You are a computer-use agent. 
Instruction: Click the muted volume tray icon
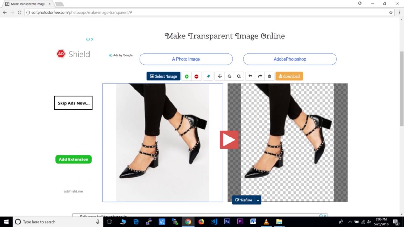click(x=369, y=222)
